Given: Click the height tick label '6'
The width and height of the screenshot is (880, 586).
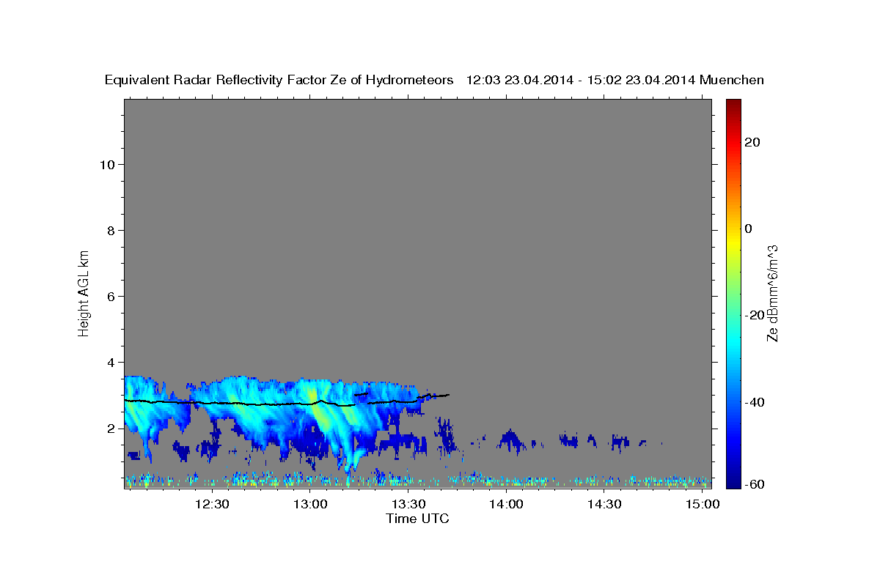Looking at the screenshot, I should click(x=111, y=296).
